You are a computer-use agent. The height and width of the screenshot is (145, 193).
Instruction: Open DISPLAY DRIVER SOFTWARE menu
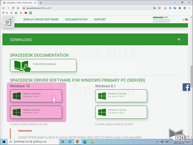click(41, 19)
